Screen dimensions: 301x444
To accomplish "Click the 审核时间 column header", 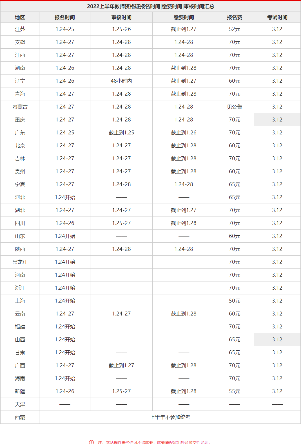I will 121,17.
